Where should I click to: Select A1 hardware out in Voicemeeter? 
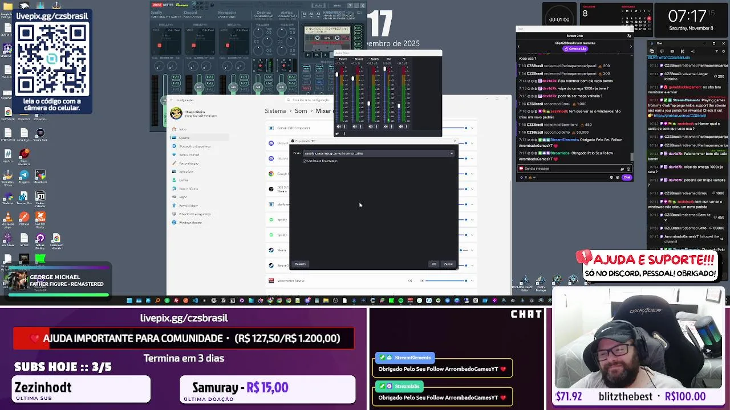304,14
